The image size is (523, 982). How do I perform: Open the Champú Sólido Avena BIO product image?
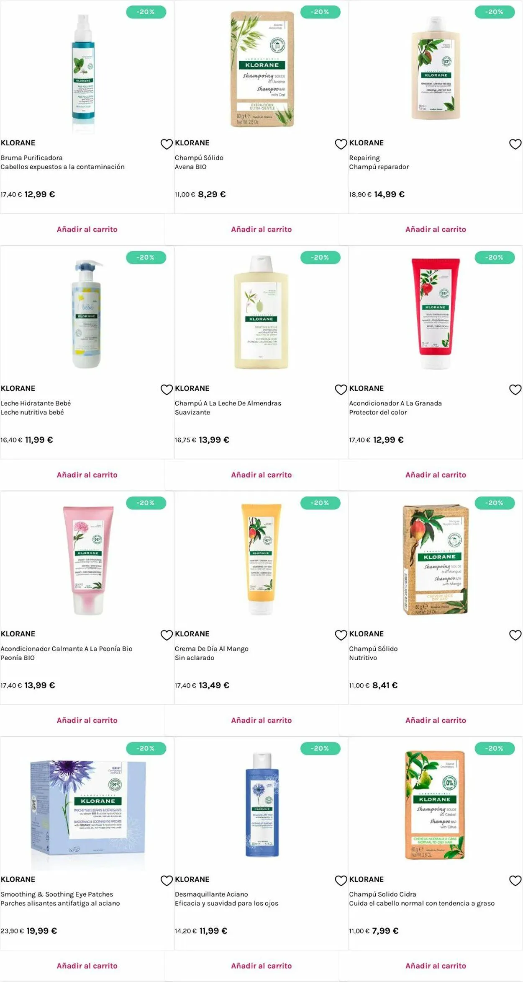coord(262,69)
